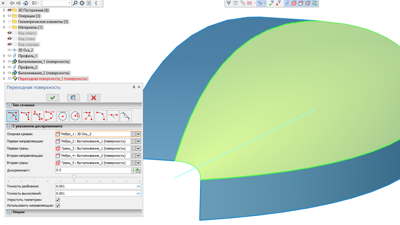Select the Выталкивание_2 (поверхность) tree item

coord(44,73)
